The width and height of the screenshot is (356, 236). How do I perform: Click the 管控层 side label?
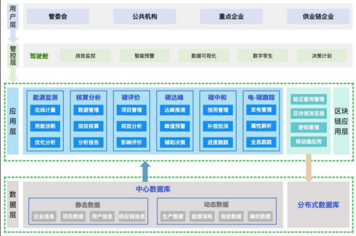[13, 55]
